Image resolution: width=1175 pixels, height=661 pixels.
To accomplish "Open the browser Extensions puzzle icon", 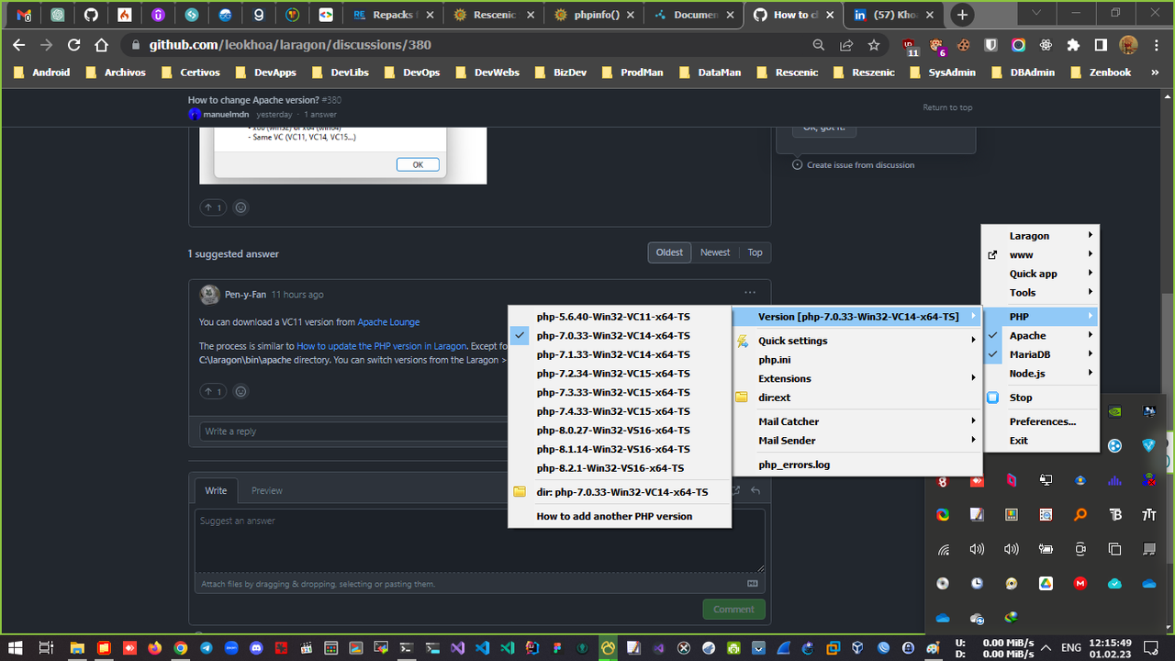I will pyautogui.click(x=1073, y=45).
